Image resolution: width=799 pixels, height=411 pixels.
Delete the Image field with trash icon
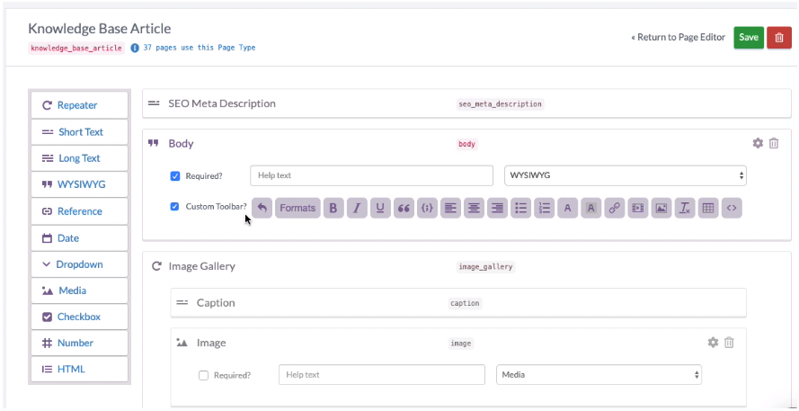(x=729, y=343)
